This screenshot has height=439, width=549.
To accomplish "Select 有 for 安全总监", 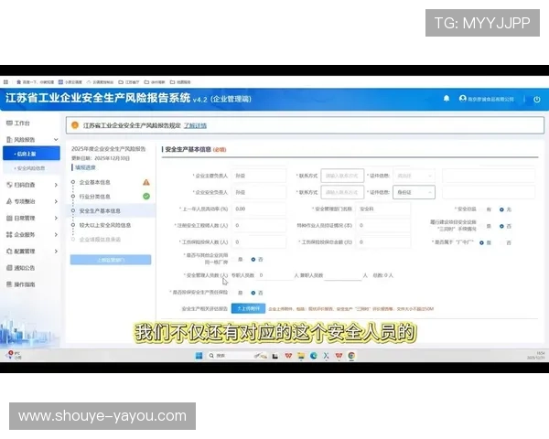I will coord(486,209).
